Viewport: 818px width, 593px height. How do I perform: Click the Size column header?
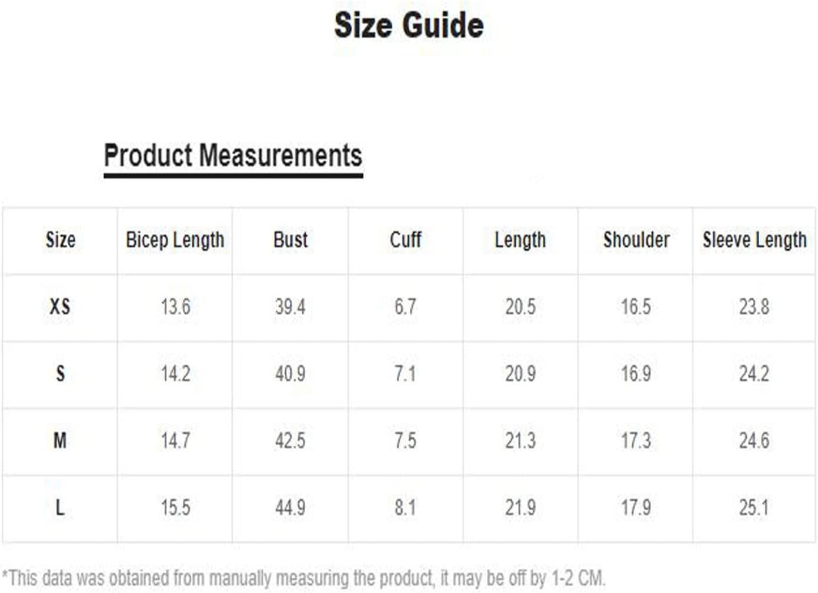61,240
